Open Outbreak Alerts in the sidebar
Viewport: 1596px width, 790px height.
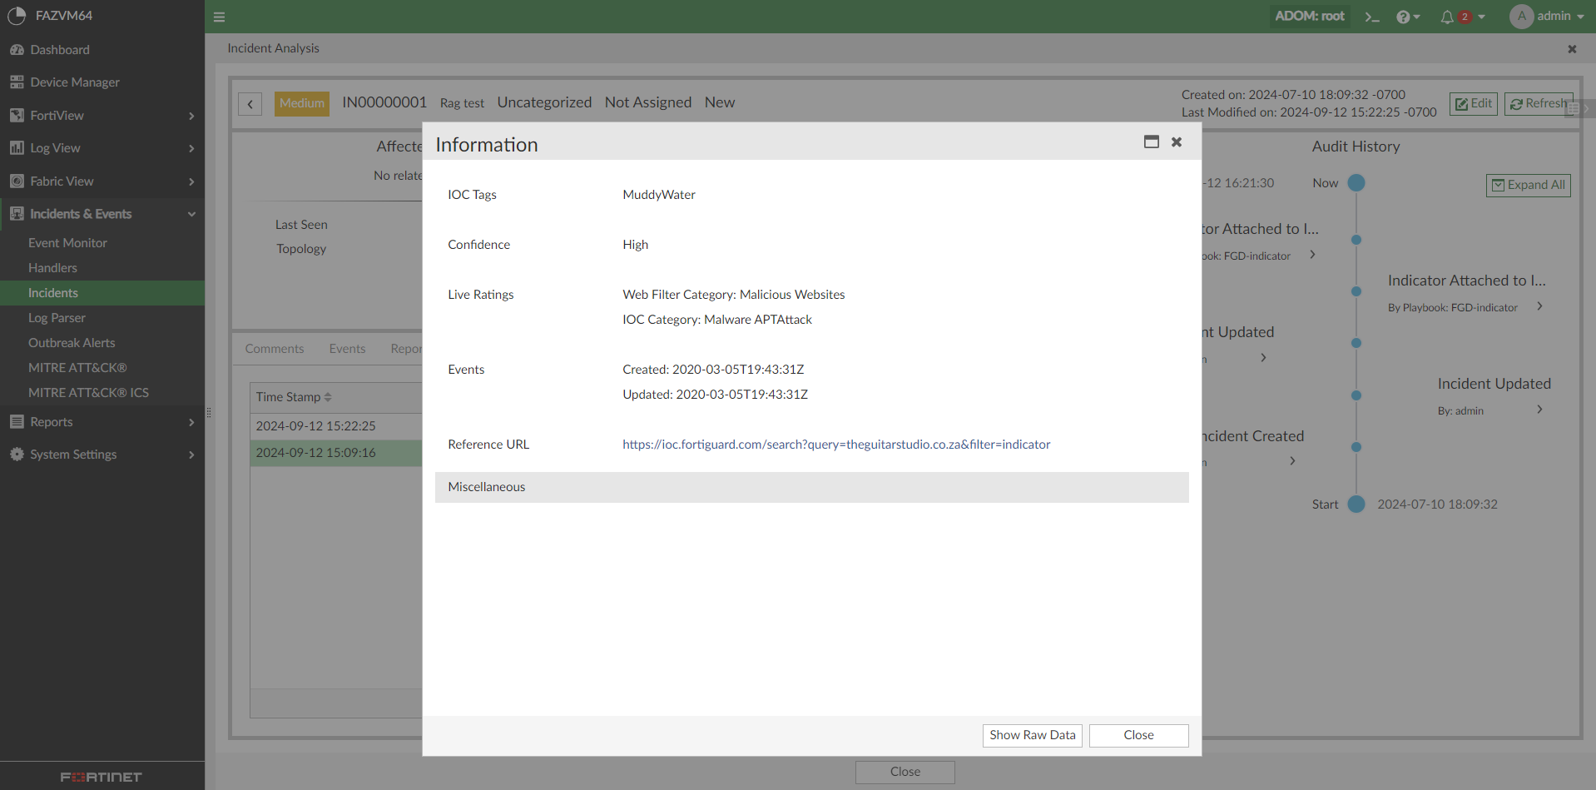(72, 343)
